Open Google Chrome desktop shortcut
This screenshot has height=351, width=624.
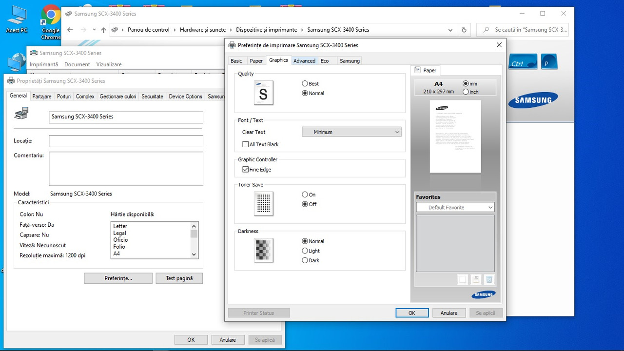50,22
